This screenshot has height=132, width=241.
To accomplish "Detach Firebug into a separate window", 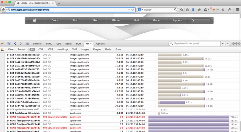I will [236, 44].
